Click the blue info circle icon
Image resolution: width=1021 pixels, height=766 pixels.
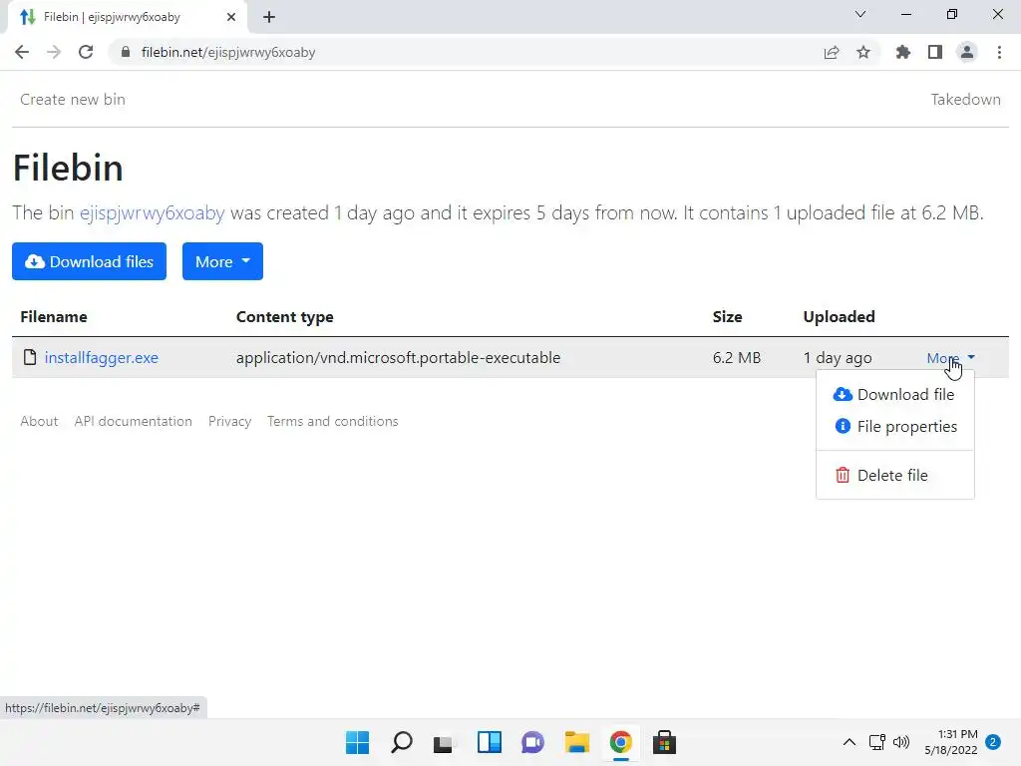pos(843,426)
